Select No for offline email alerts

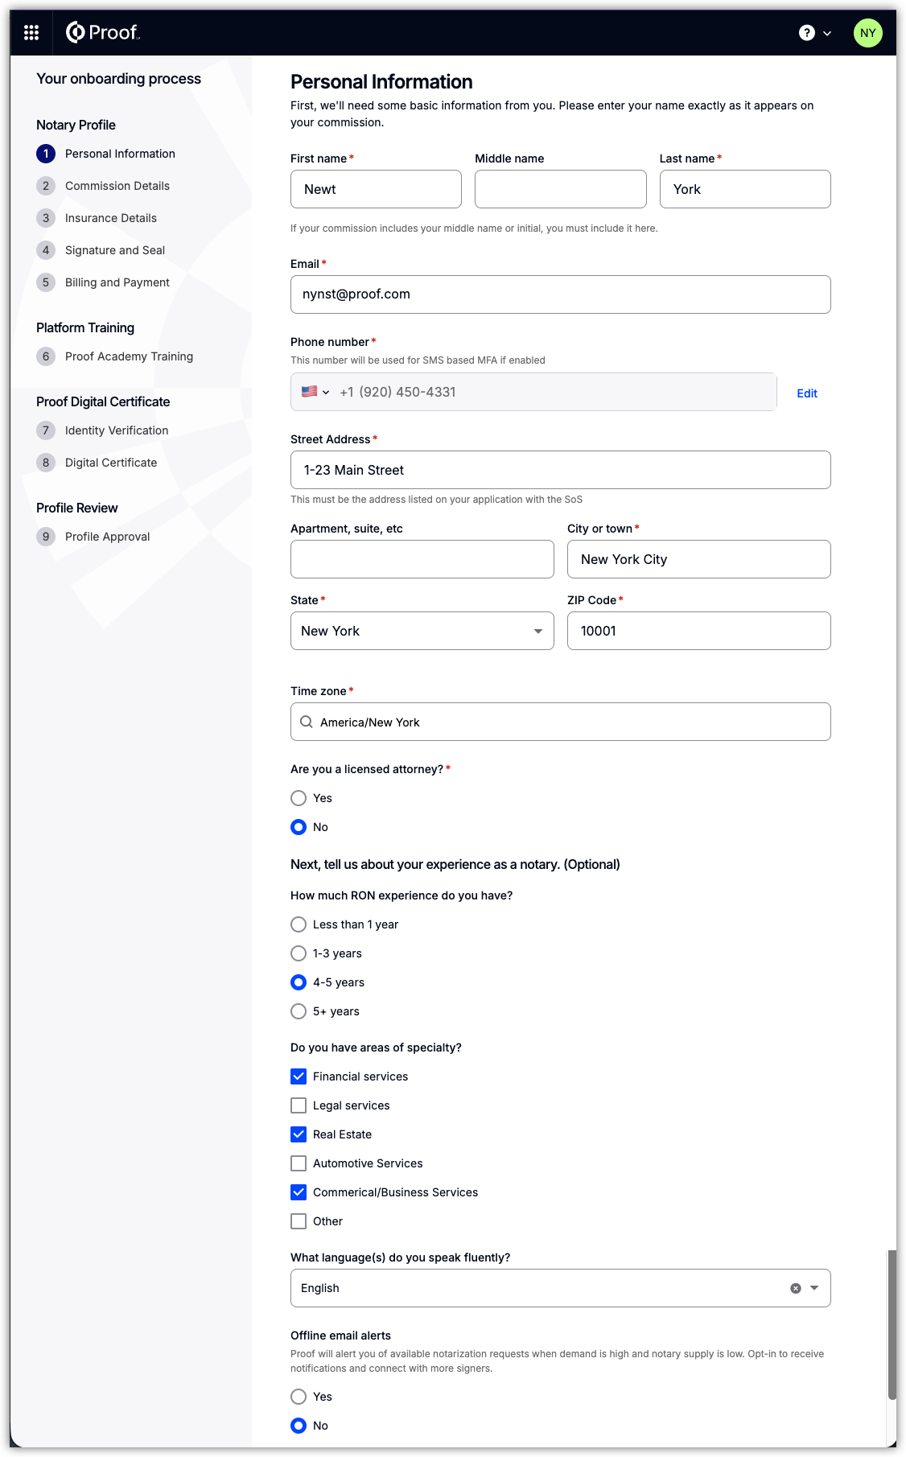click(x=299, y=1426)
